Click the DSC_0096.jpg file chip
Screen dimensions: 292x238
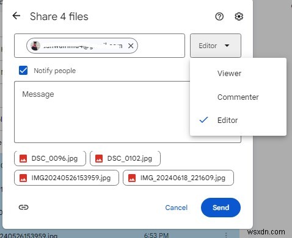(x=50, y=158)
